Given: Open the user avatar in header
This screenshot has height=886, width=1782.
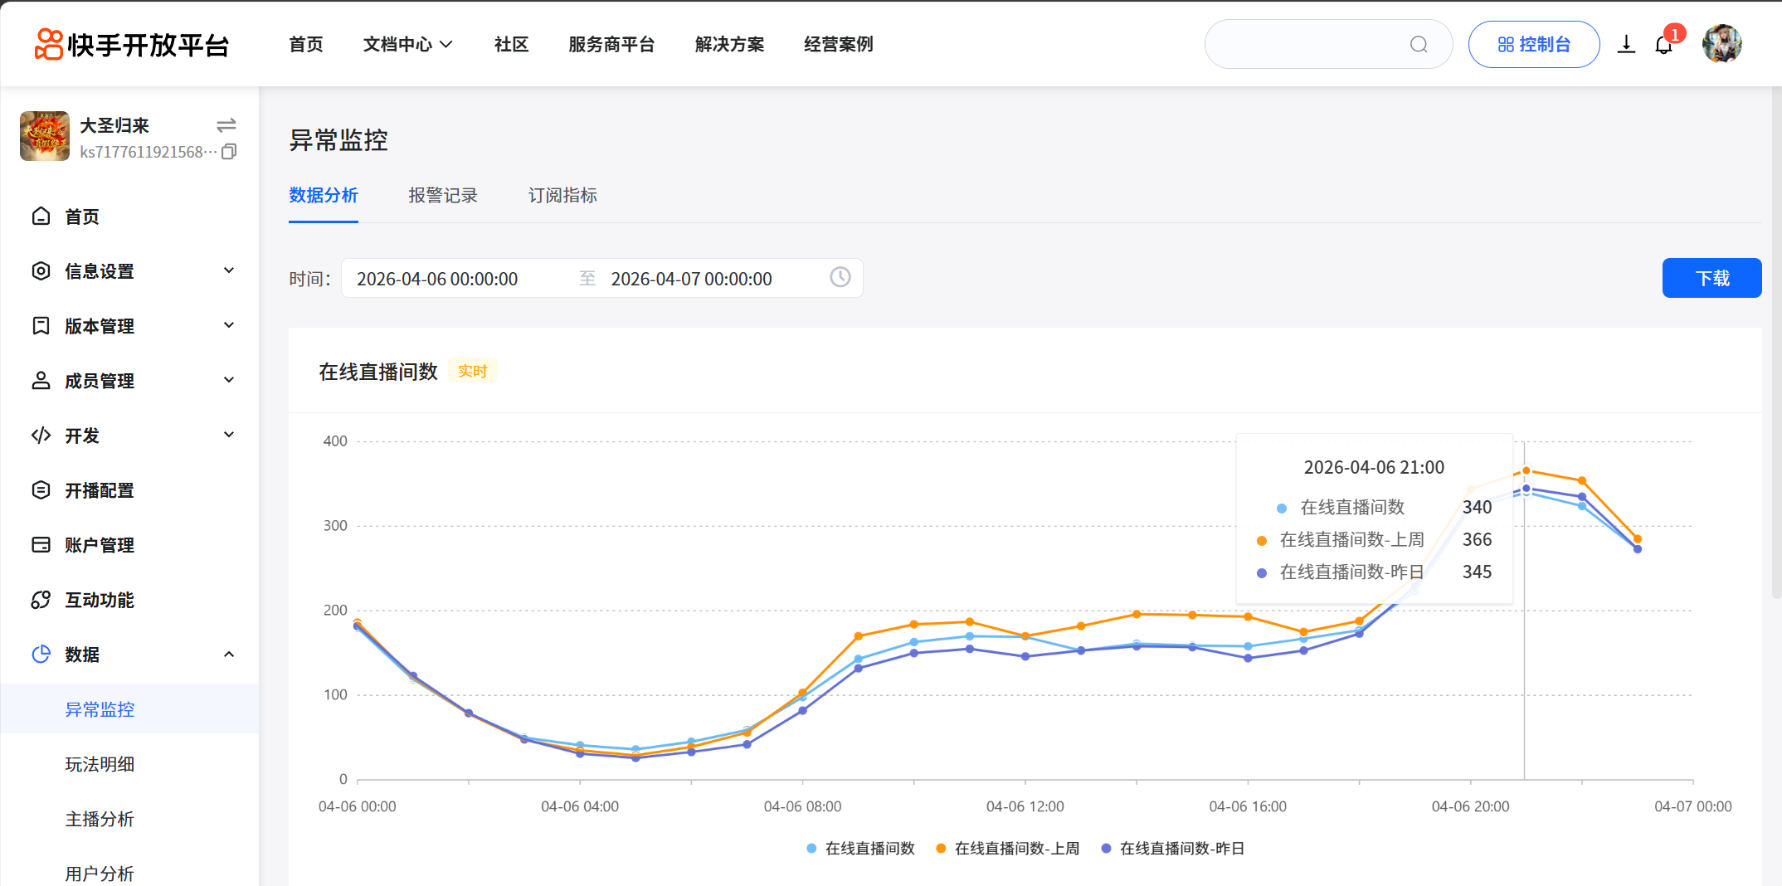Looking at the screenshot, I should 1721,44.
